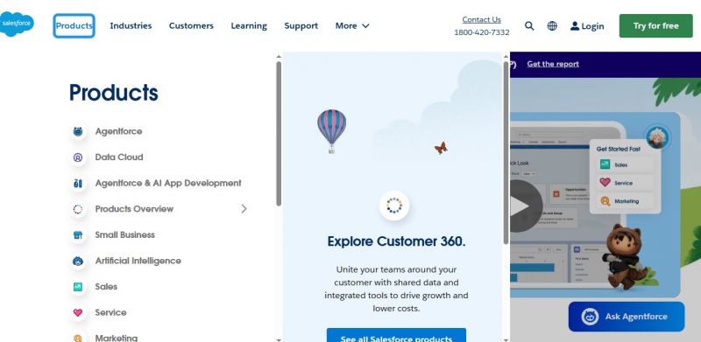Click the phone number 1800-420-7332
This screenshot has width=701, height=342.
481,32
